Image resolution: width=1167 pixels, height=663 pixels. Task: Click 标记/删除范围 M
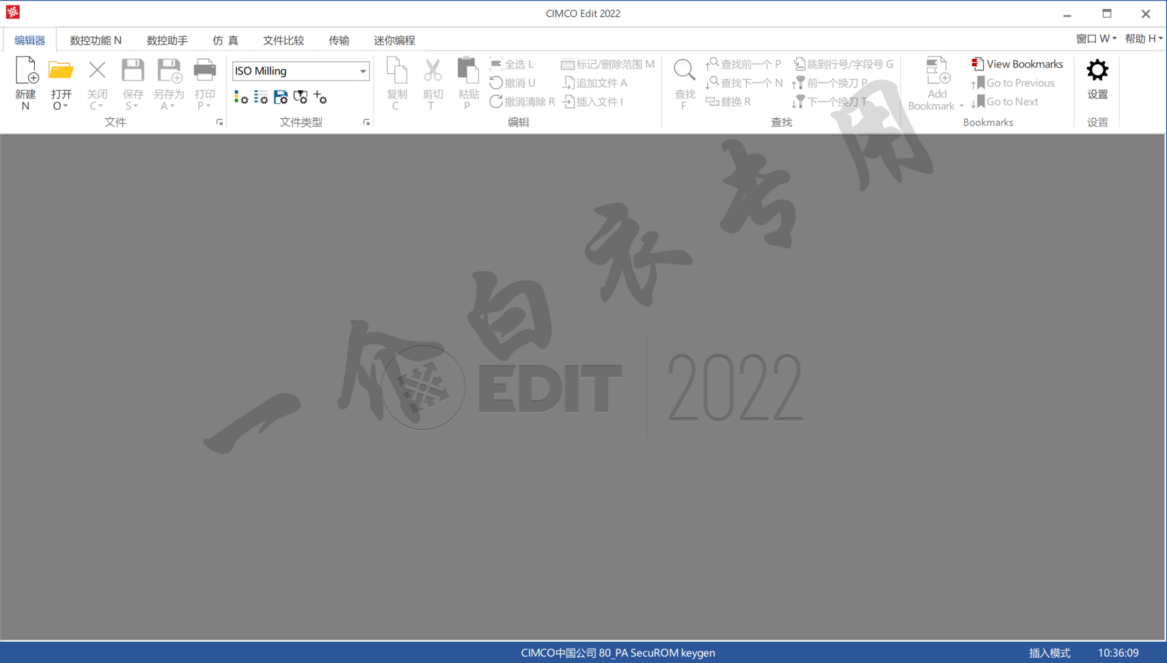pyautogui.click(x=607, y=64)
